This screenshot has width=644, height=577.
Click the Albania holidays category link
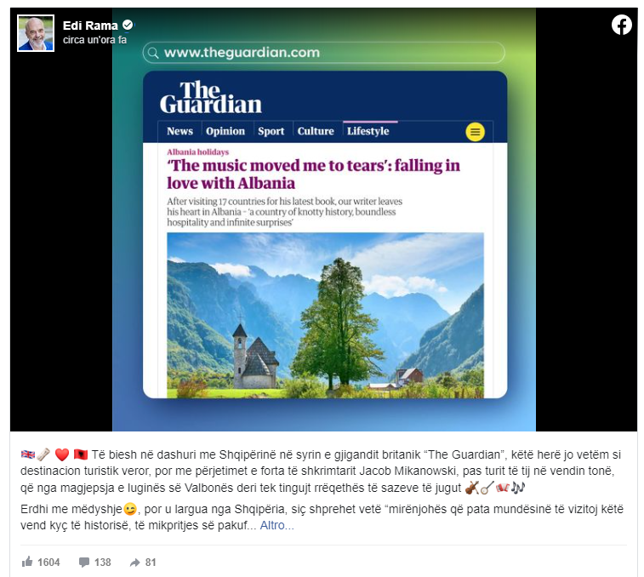point(197,152)
